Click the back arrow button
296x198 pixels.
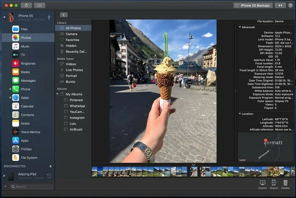(x=63, y=15)
